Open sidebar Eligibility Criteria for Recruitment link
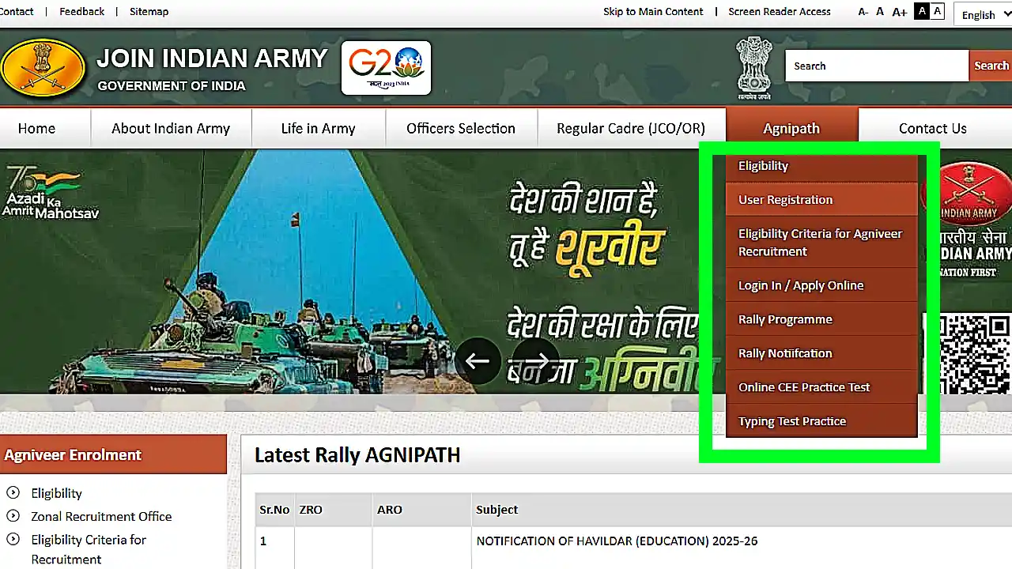 89,549
